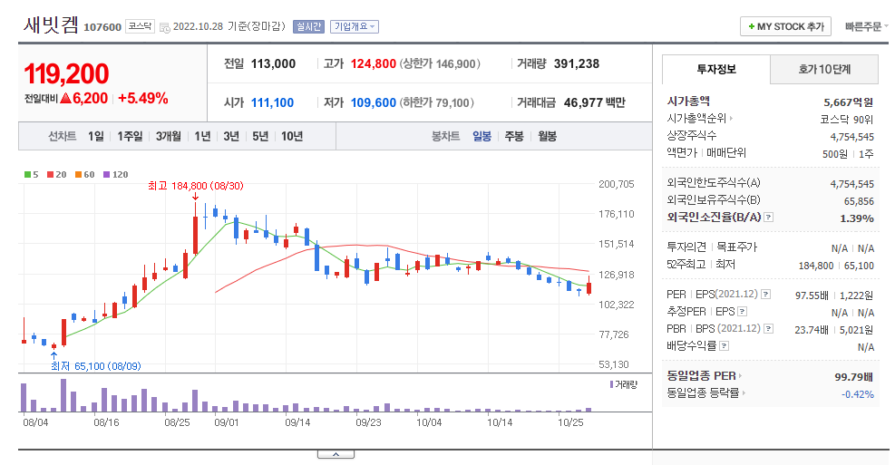
Task: Select the 10년 line chart period
Action: point(292,136)
